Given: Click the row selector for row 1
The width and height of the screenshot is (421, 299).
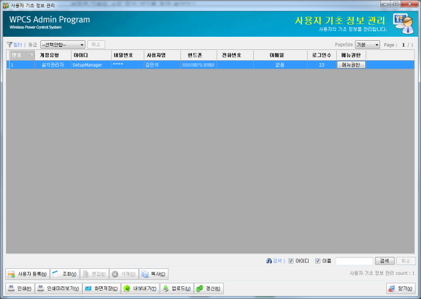Looking at the screenshot, I should pyautogui.click(x=8, y=65).
